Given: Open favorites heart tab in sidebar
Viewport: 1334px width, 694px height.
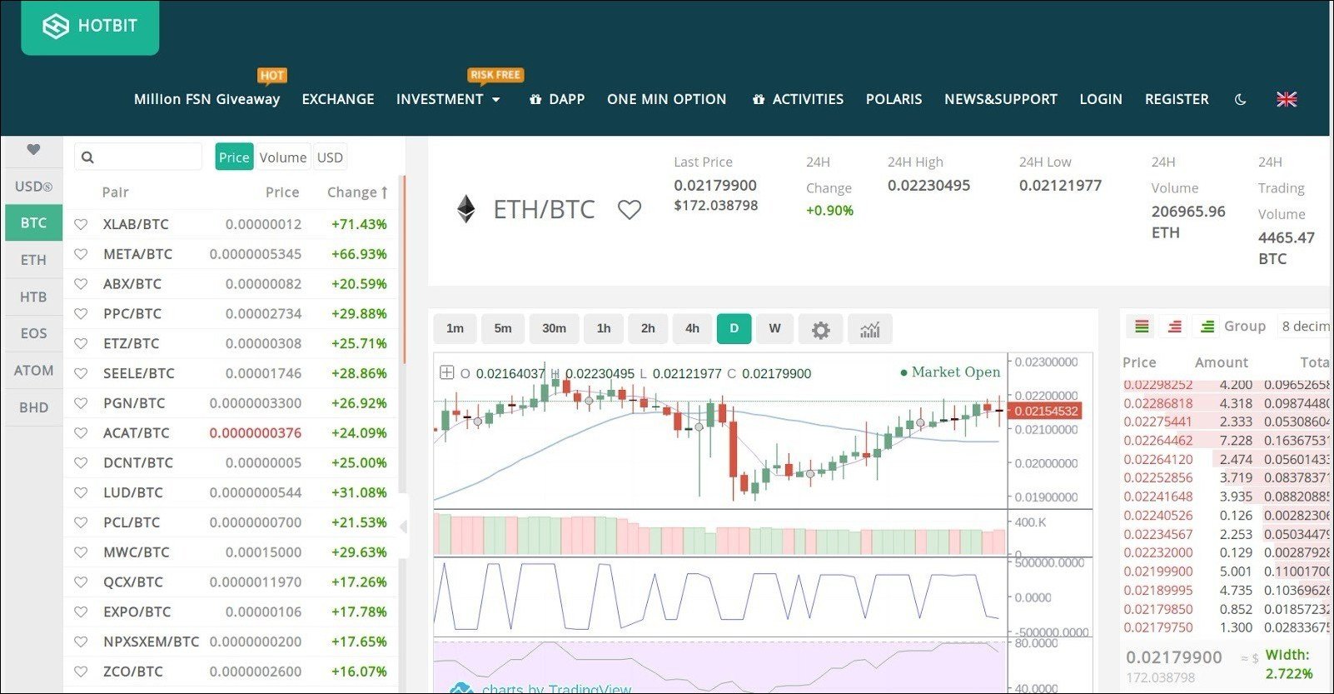Looking at the screenshot, I should pos(33,150).
